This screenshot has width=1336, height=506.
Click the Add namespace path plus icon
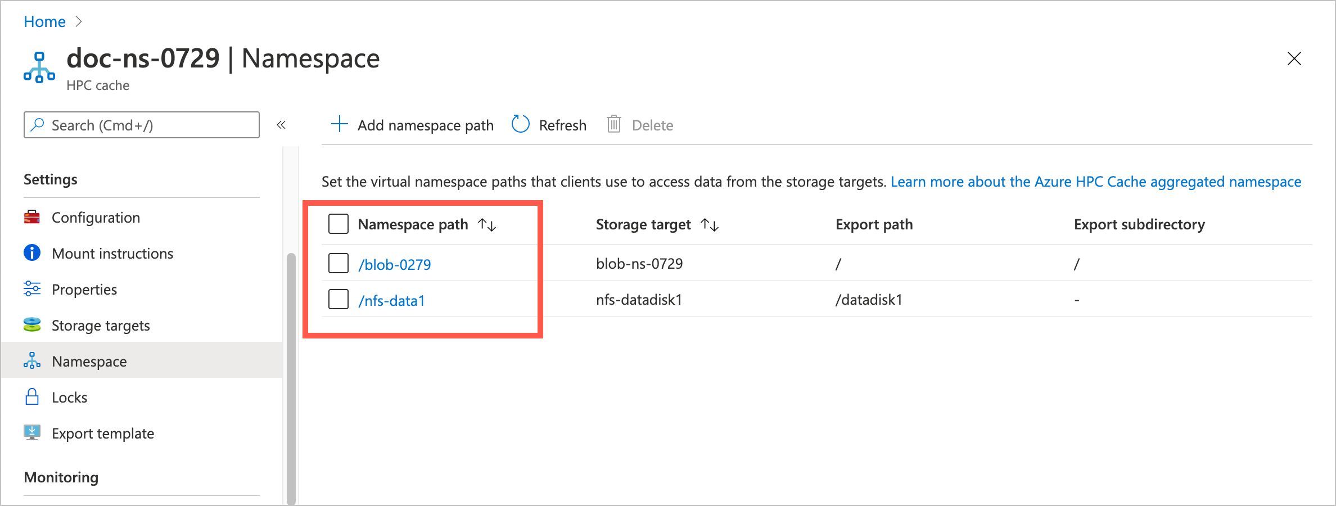click(x=340, y=124)
